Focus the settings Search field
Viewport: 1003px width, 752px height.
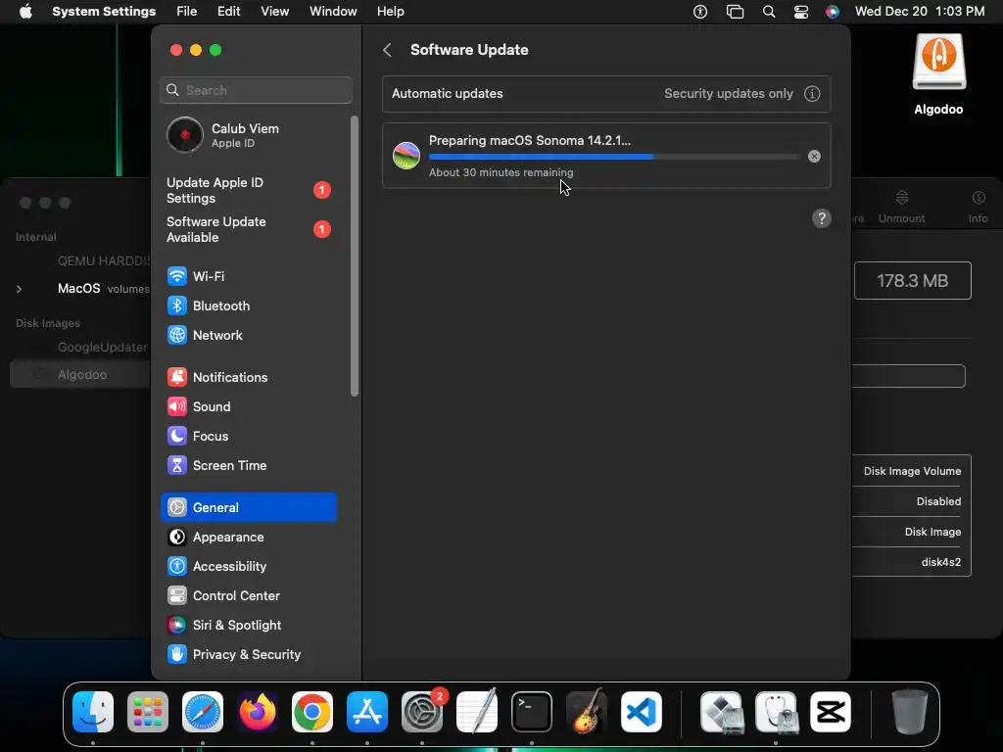click(256, 90)
